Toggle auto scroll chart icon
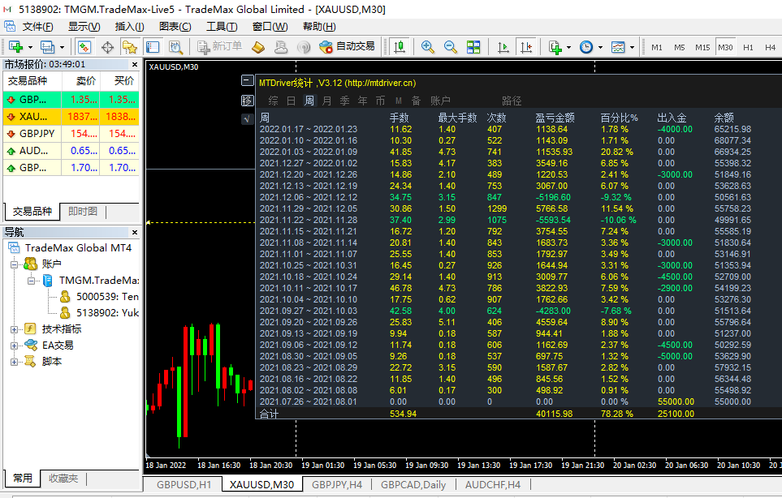782x498 pixels. coord(503,47)
